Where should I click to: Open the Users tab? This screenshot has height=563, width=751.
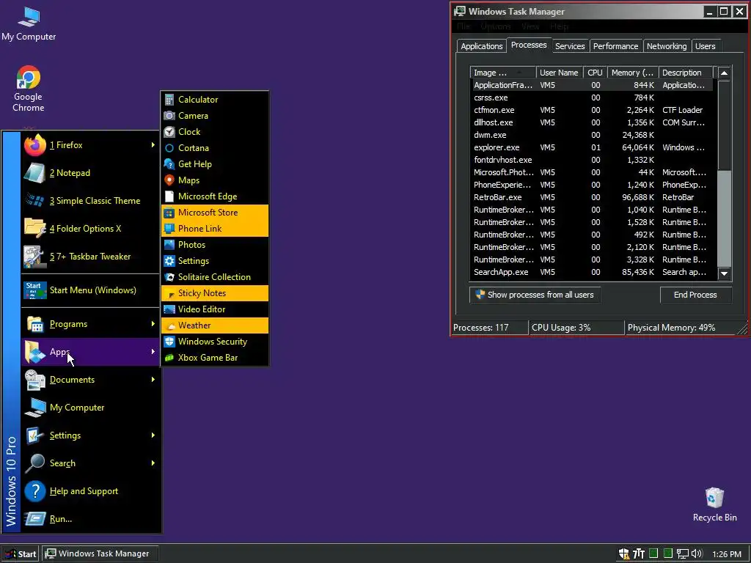coord(705,46)
